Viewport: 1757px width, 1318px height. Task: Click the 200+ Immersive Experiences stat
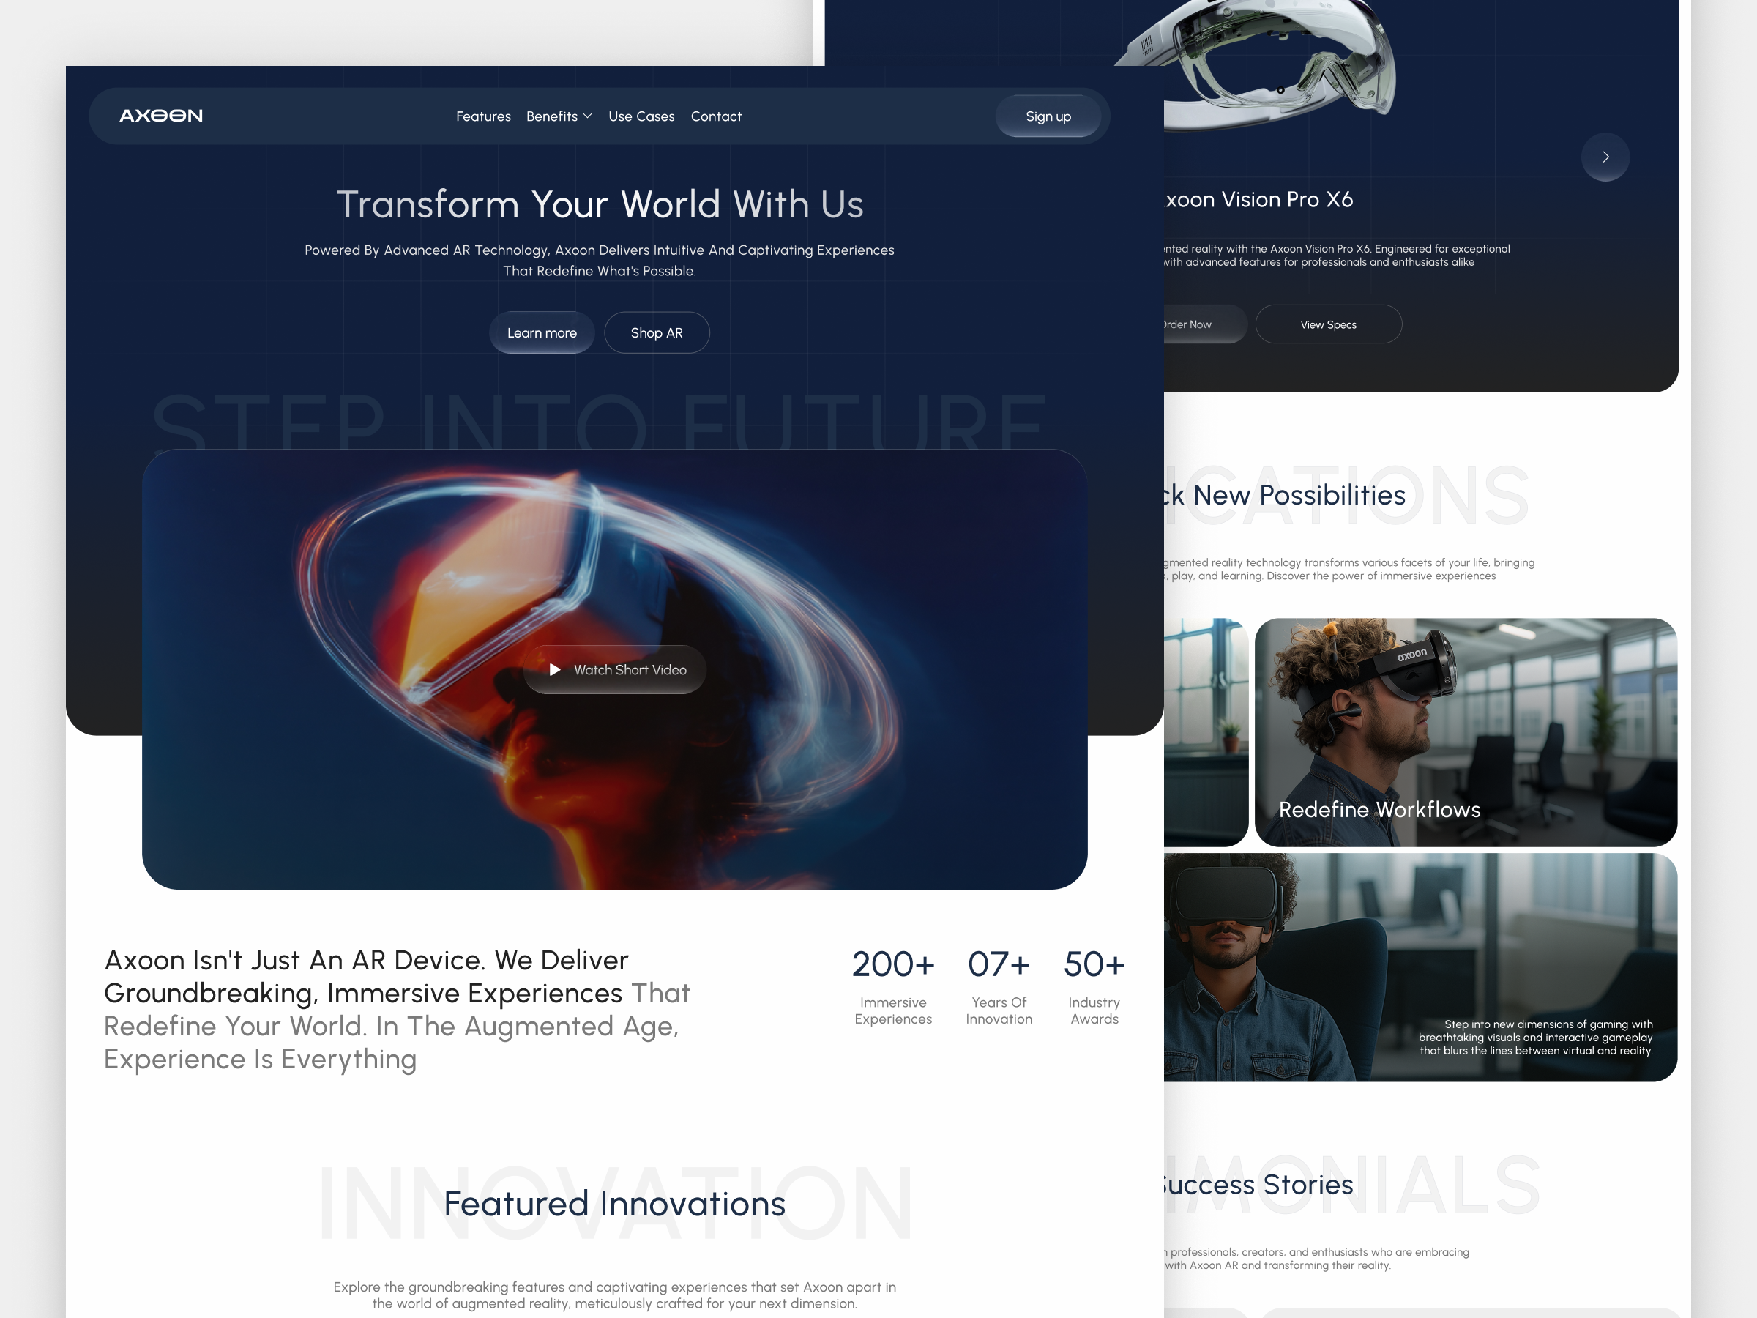click(x=893, y=987)
